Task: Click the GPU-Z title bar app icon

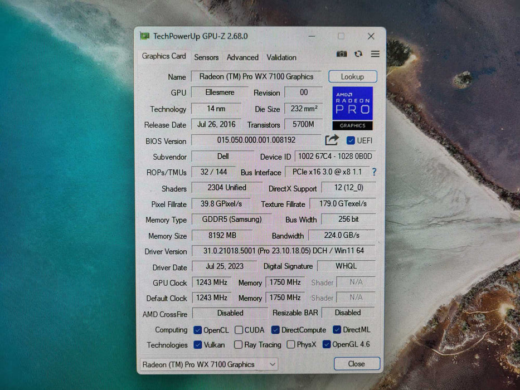Action: point(144,36)
